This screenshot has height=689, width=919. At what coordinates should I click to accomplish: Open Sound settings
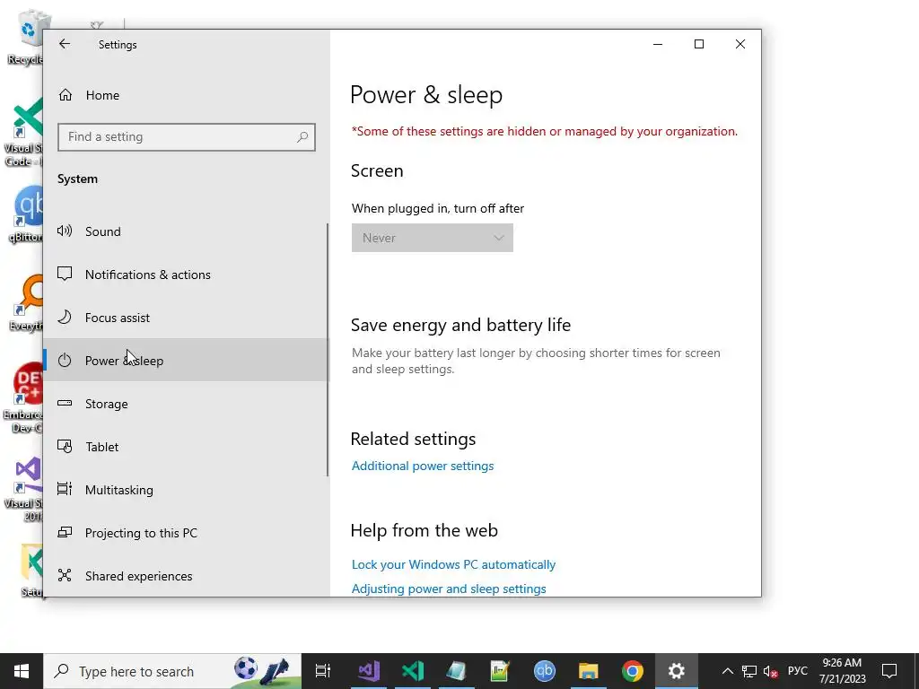187,231
